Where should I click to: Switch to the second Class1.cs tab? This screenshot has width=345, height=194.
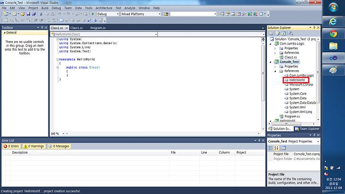click(76, 28)
